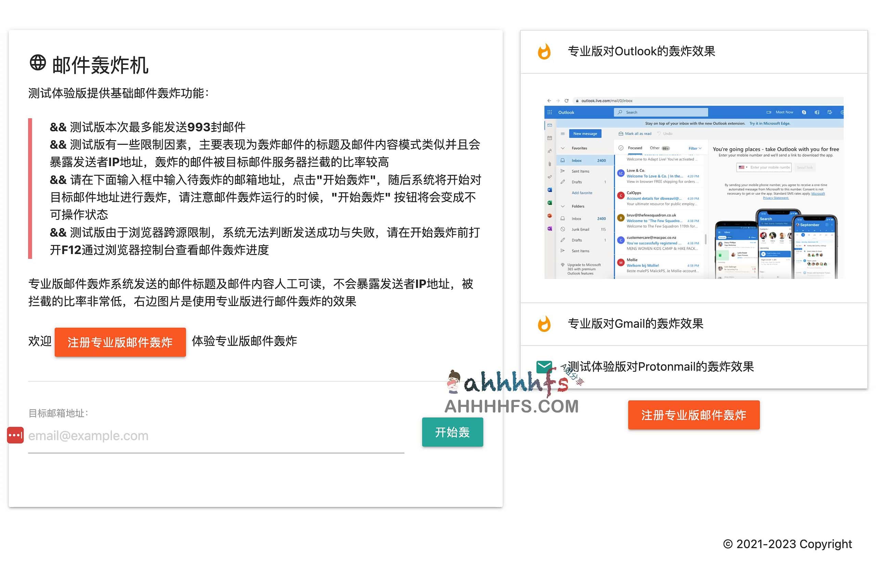Viewport: 876px width, 572px height.
Task: Select the Junk Email folder
Action: [x=581, y=229]
